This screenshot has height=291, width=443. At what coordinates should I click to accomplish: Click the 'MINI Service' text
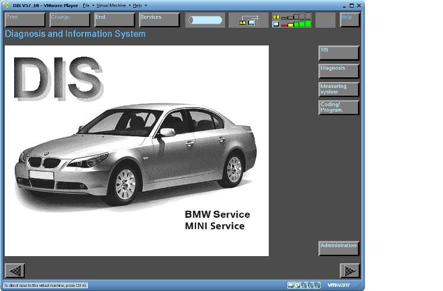pyautogui.click(x=215, y=226)
